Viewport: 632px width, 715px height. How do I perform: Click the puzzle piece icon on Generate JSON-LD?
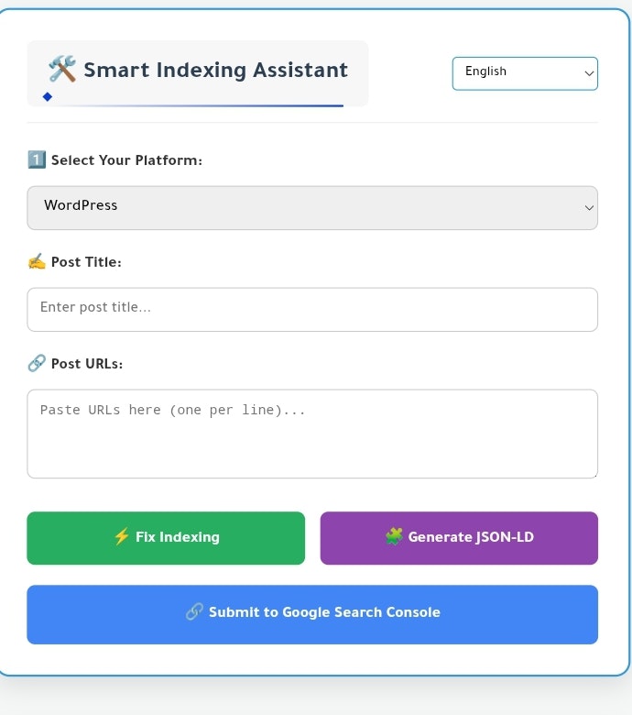(x=394, y=537)
